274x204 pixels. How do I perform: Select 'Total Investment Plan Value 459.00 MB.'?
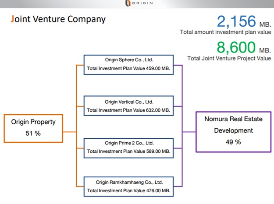pos(128,68)
